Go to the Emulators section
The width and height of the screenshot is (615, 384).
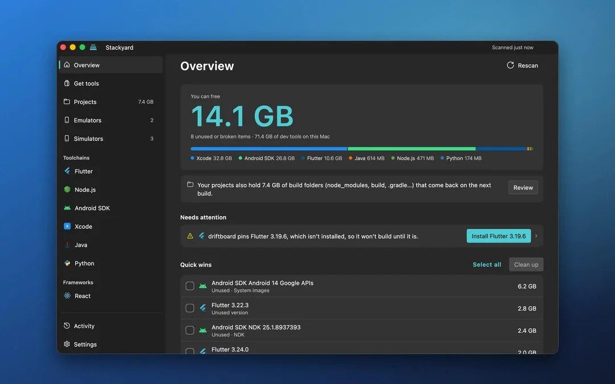coord(110,120)
